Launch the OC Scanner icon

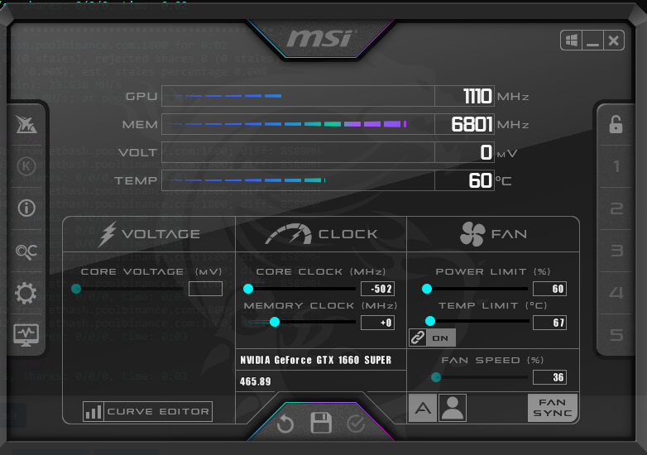coord(26,251)
